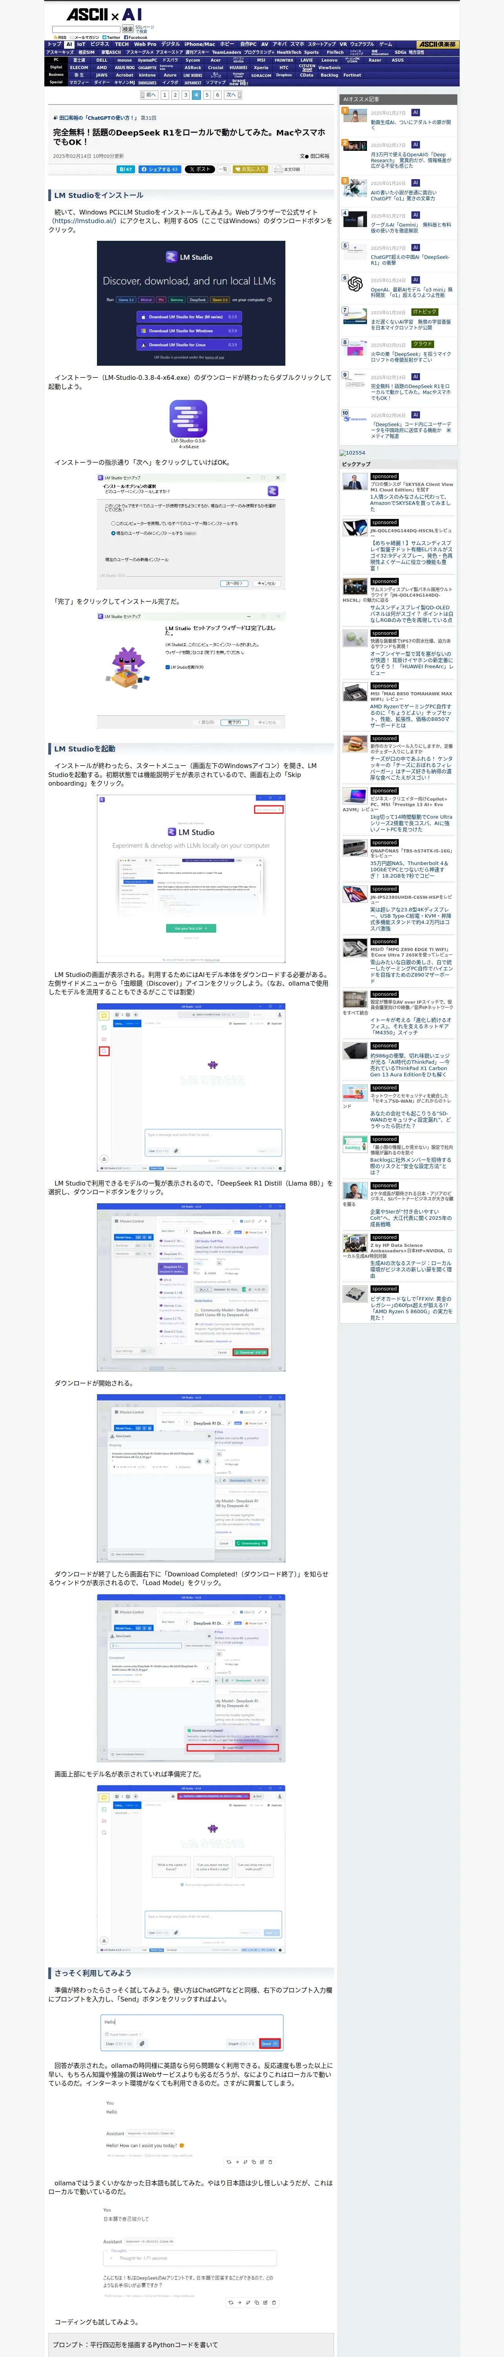
Task: Click the お気に入り favorite button
Action: pos(251,169)
